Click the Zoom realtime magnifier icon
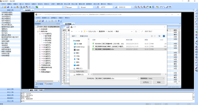This screenshot has width=198, height=105. tap(135, 7)
